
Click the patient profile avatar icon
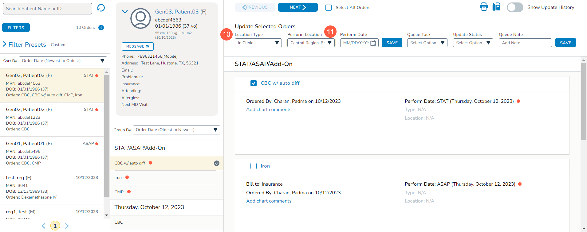click(140, 18)
